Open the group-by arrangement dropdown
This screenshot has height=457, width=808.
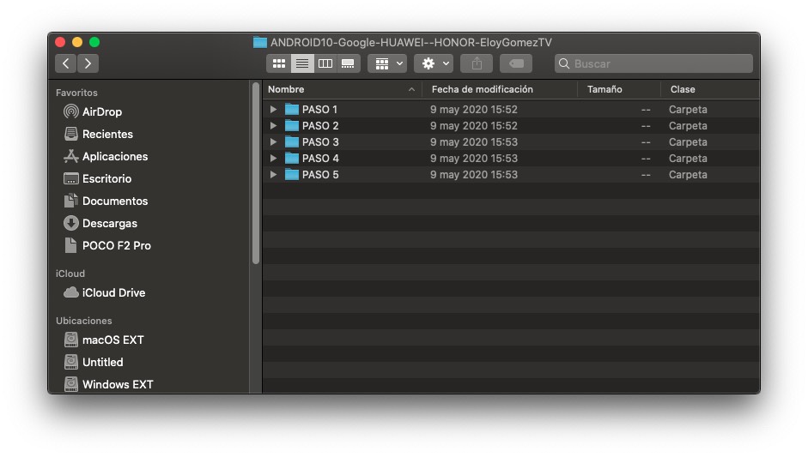click(386, 63)
